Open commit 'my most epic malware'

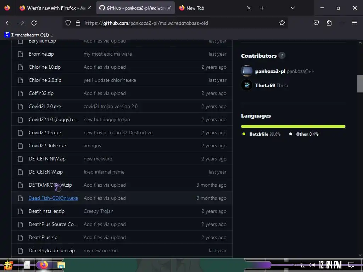(x=108, y=54)
